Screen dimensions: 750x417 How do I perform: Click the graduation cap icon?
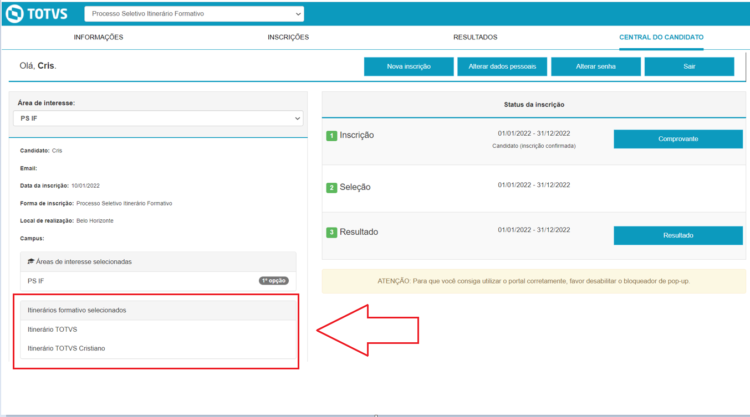[x=31, y=261]
